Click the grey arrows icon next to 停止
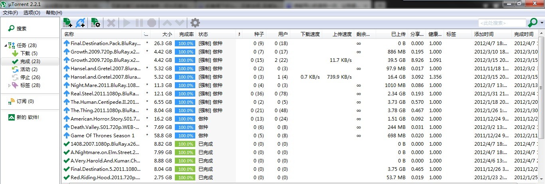The height and width of the screenshot is (184, 545). [x=15, y=77]
